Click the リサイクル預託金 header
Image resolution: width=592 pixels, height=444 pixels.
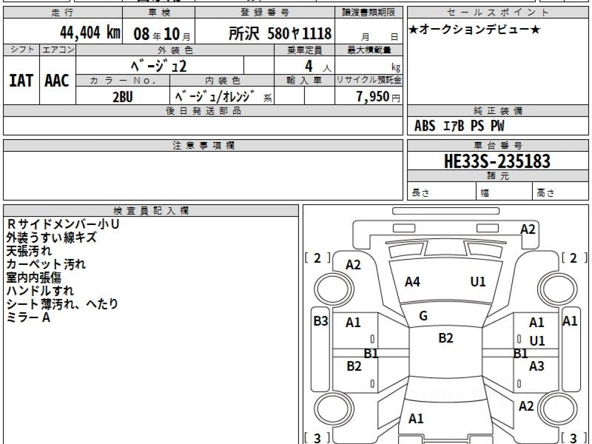(369, 80)
